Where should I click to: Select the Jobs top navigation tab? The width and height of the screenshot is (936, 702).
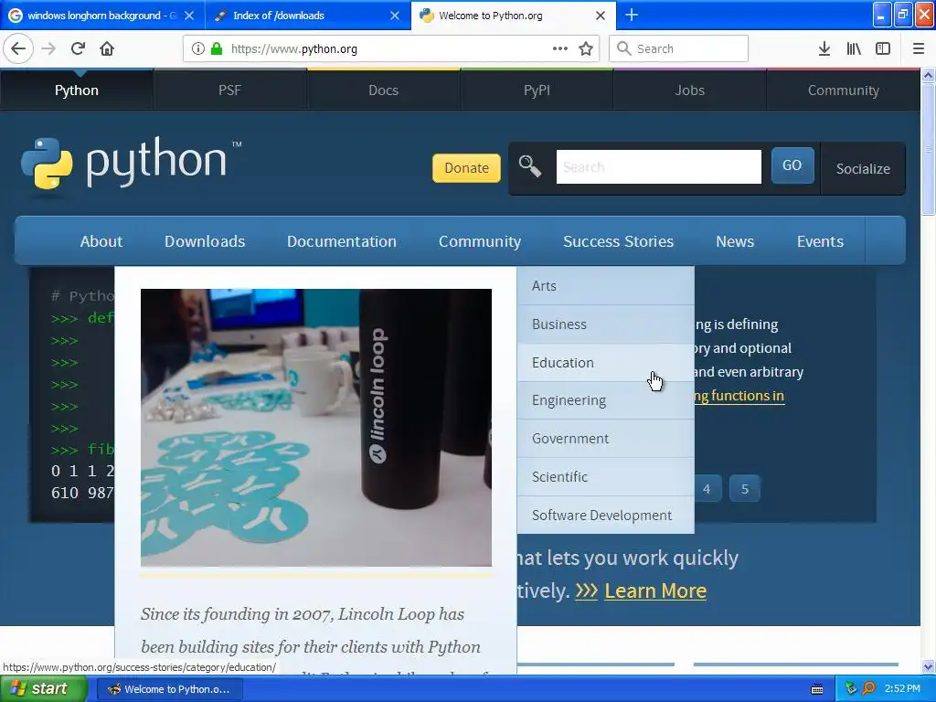point(689,90)
